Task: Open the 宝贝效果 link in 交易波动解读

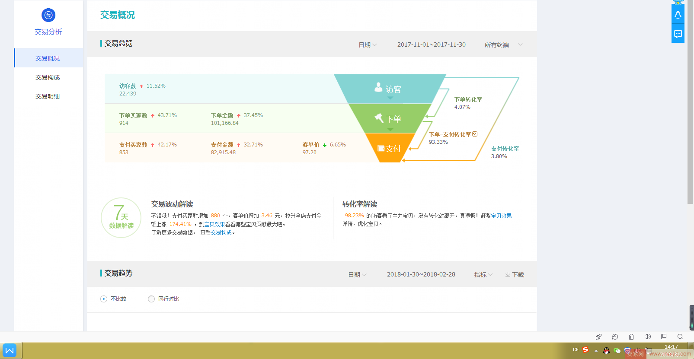Action: tap(214, 224)
